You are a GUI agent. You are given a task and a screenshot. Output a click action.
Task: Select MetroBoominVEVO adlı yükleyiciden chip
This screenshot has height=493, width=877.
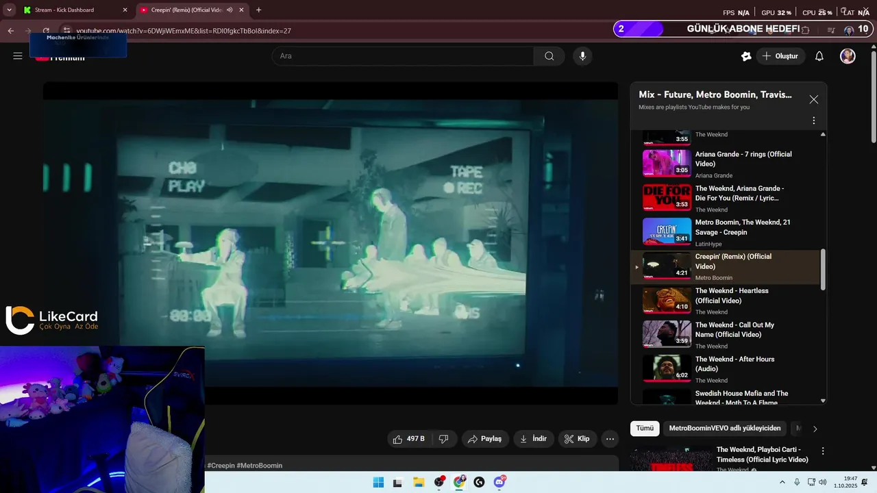725,429
